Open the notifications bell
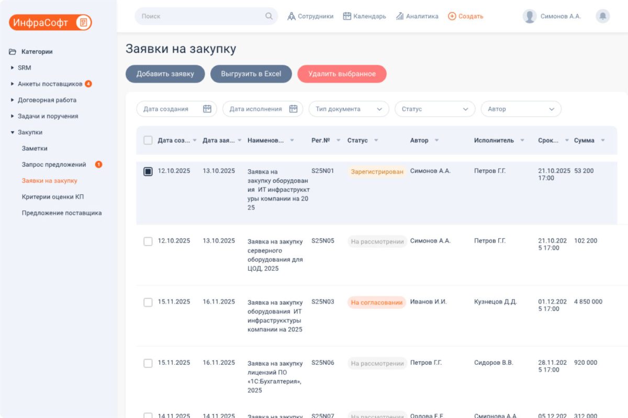This screenshot has height=418, width=628. 603,16
